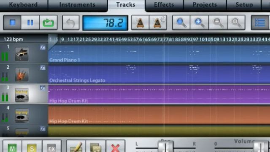Select the Grand Piano instrument icon
The height and width of the screenshot is (152, 270).
(x=22, y=54)
